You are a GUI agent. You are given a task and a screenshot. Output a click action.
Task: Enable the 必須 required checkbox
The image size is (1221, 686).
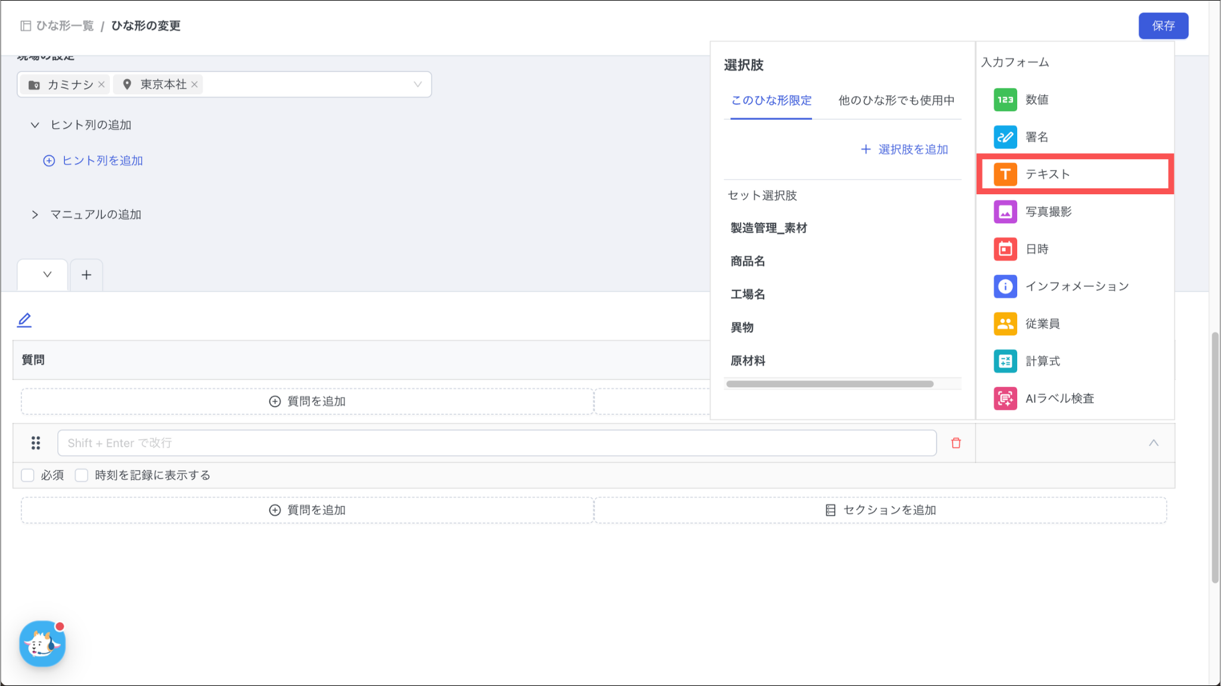point(27,475)
